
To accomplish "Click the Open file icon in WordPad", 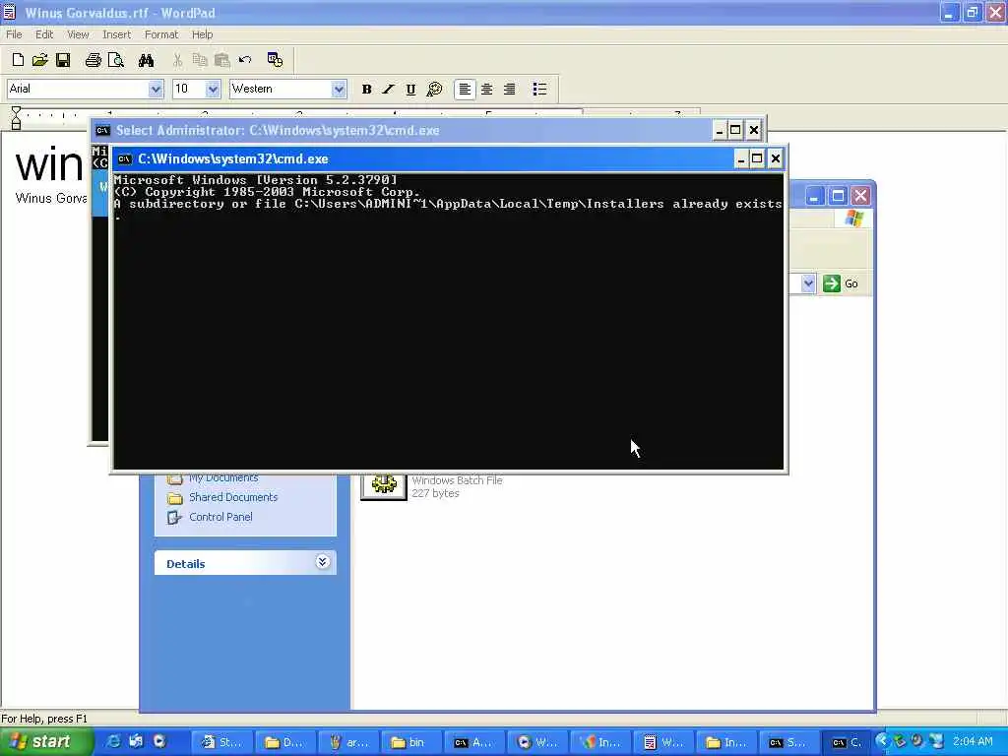I will coord(39,60).
